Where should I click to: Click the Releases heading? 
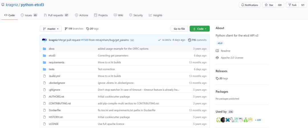(x=221, y=71)
